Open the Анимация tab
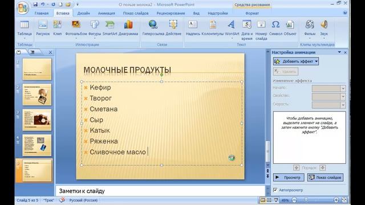 pyautogui.click(x=107, y=13)
